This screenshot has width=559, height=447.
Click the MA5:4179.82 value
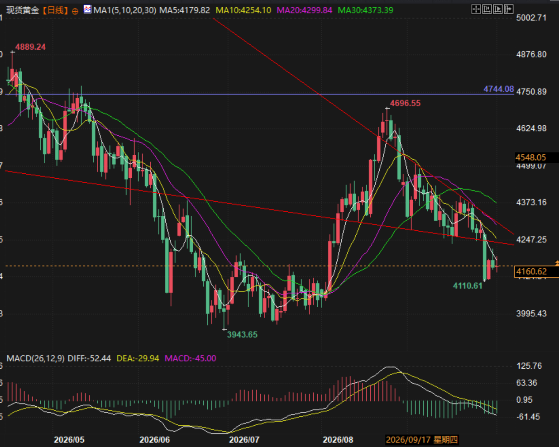tap(185, 10)
